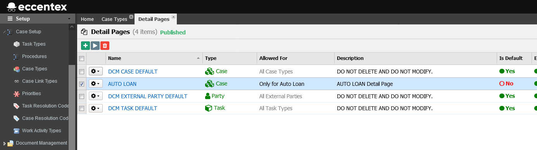Image resolution: width=537 pixels, height=150 pixels.
Task: Click the green add new detail page button
Action: pyautogui.click(x=85, y=46)
